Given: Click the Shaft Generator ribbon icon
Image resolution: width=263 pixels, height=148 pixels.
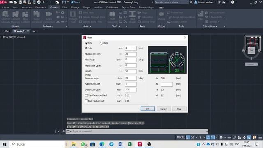Looking at the screenshot, I should point(112,17).
